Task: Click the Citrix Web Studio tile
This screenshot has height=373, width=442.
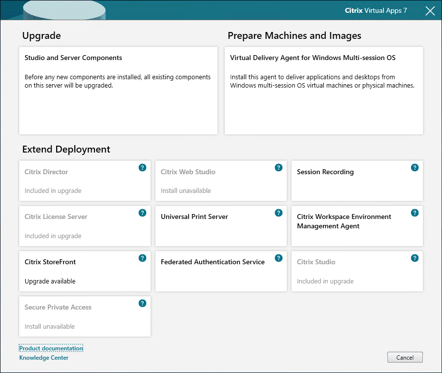Action: click(x=221, y=181)
